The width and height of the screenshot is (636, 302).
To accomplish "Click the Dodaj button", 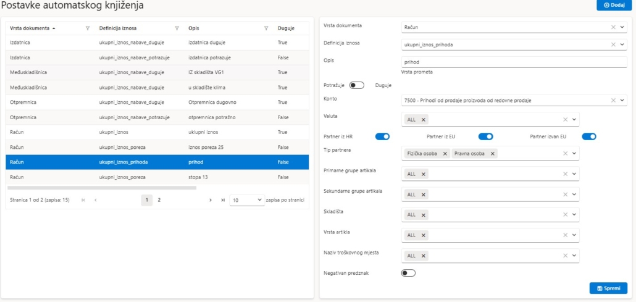I will point(614,5).
